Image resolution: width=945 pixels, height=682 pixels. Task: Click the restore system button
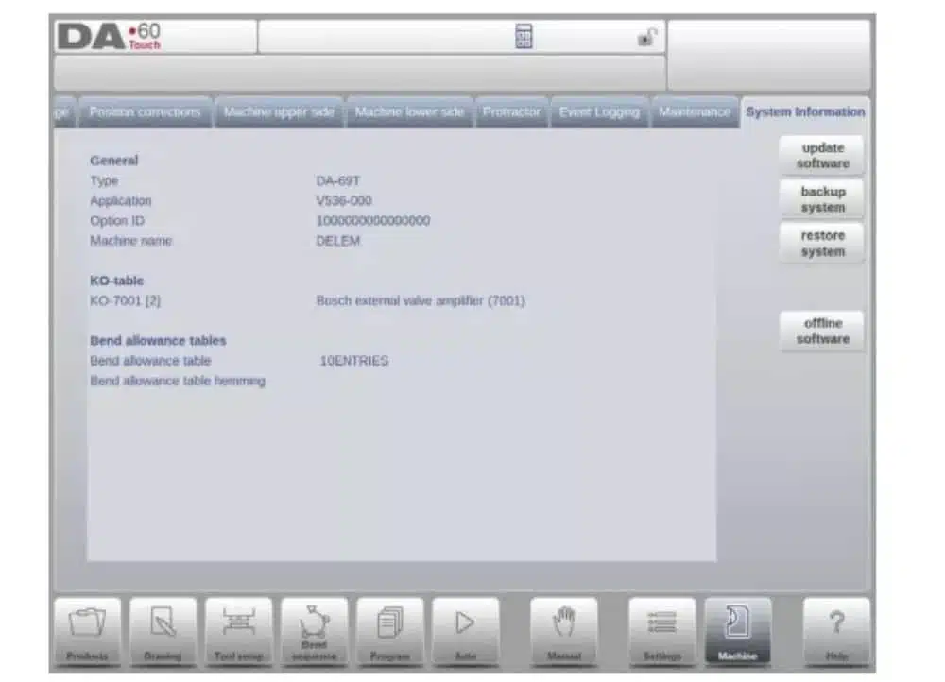pos(823,244)
